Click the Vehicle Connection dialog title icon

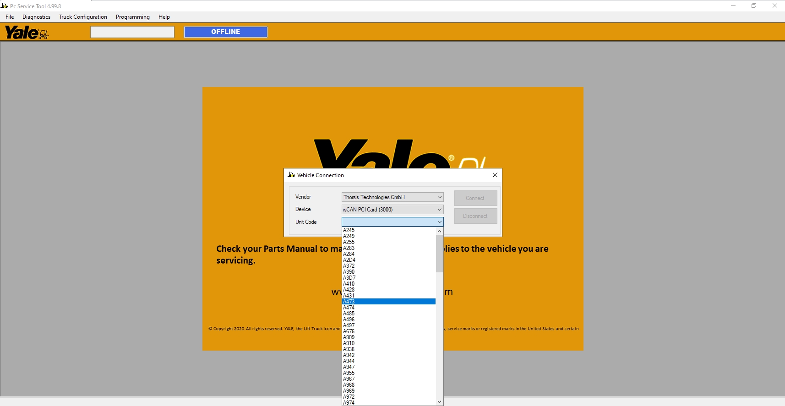[291, 175]
